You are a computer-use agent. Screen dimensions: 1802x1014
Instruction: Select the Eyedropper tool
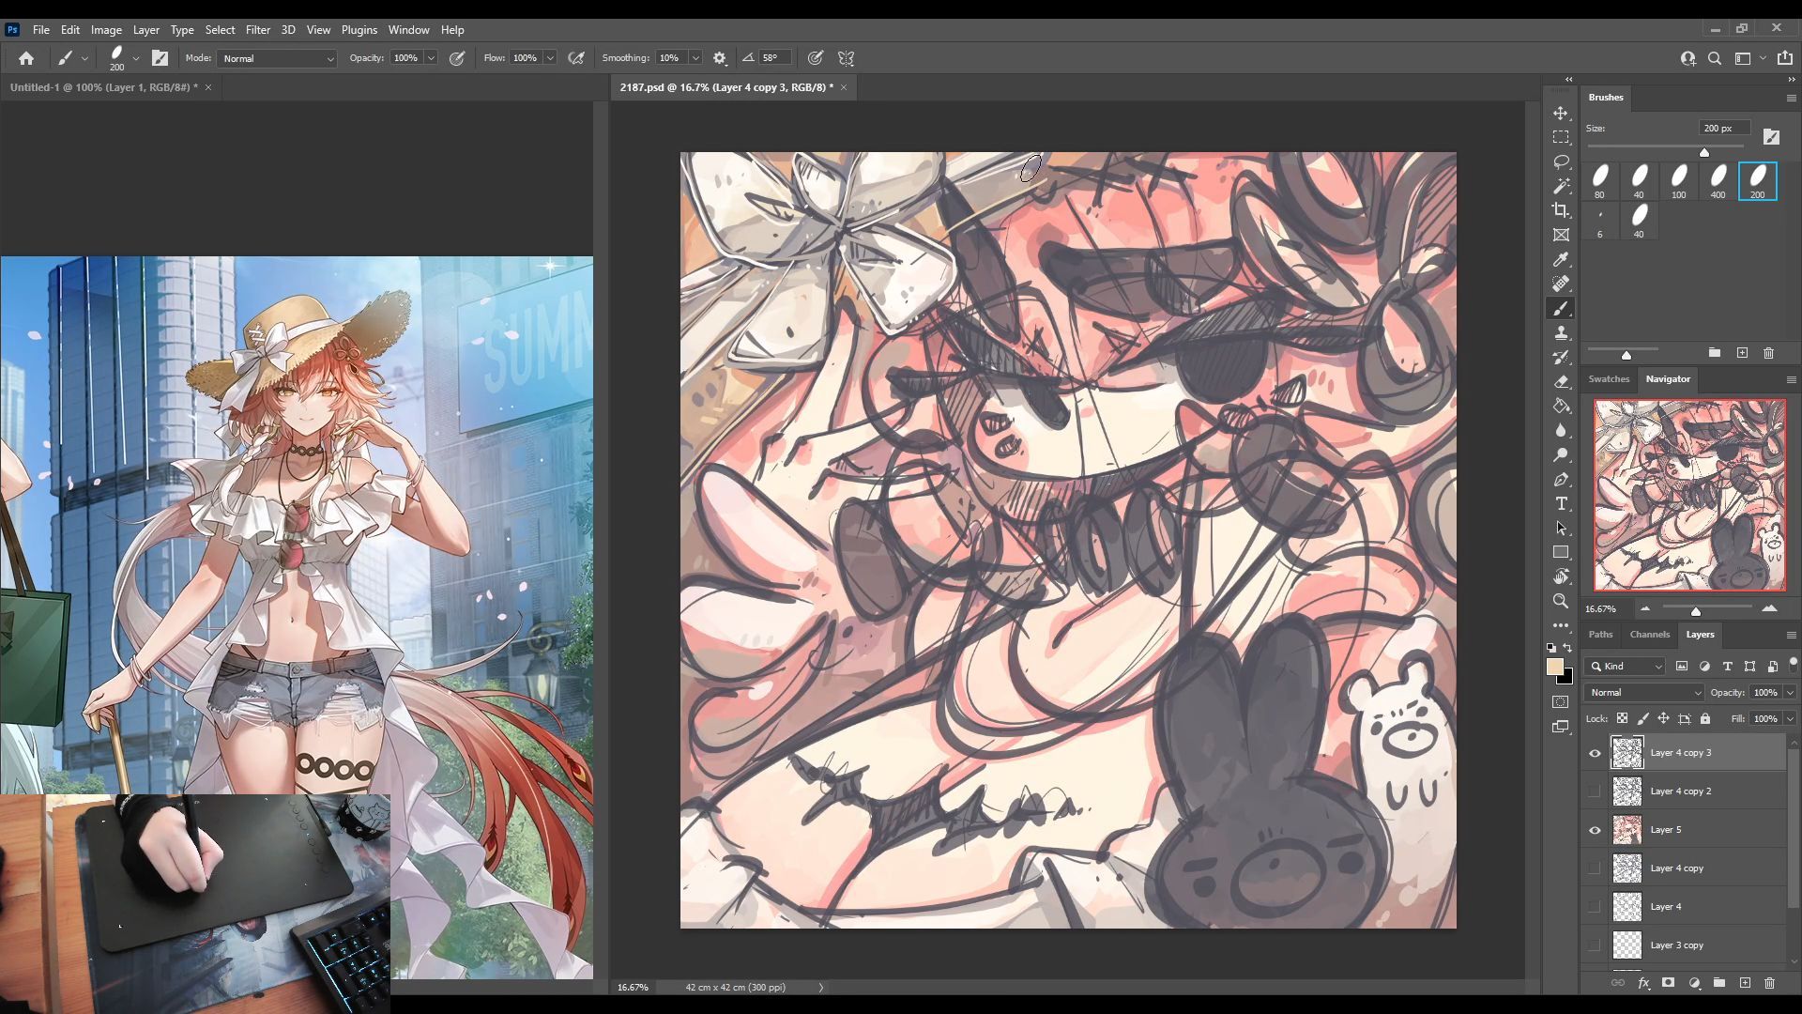[1561, 259]
